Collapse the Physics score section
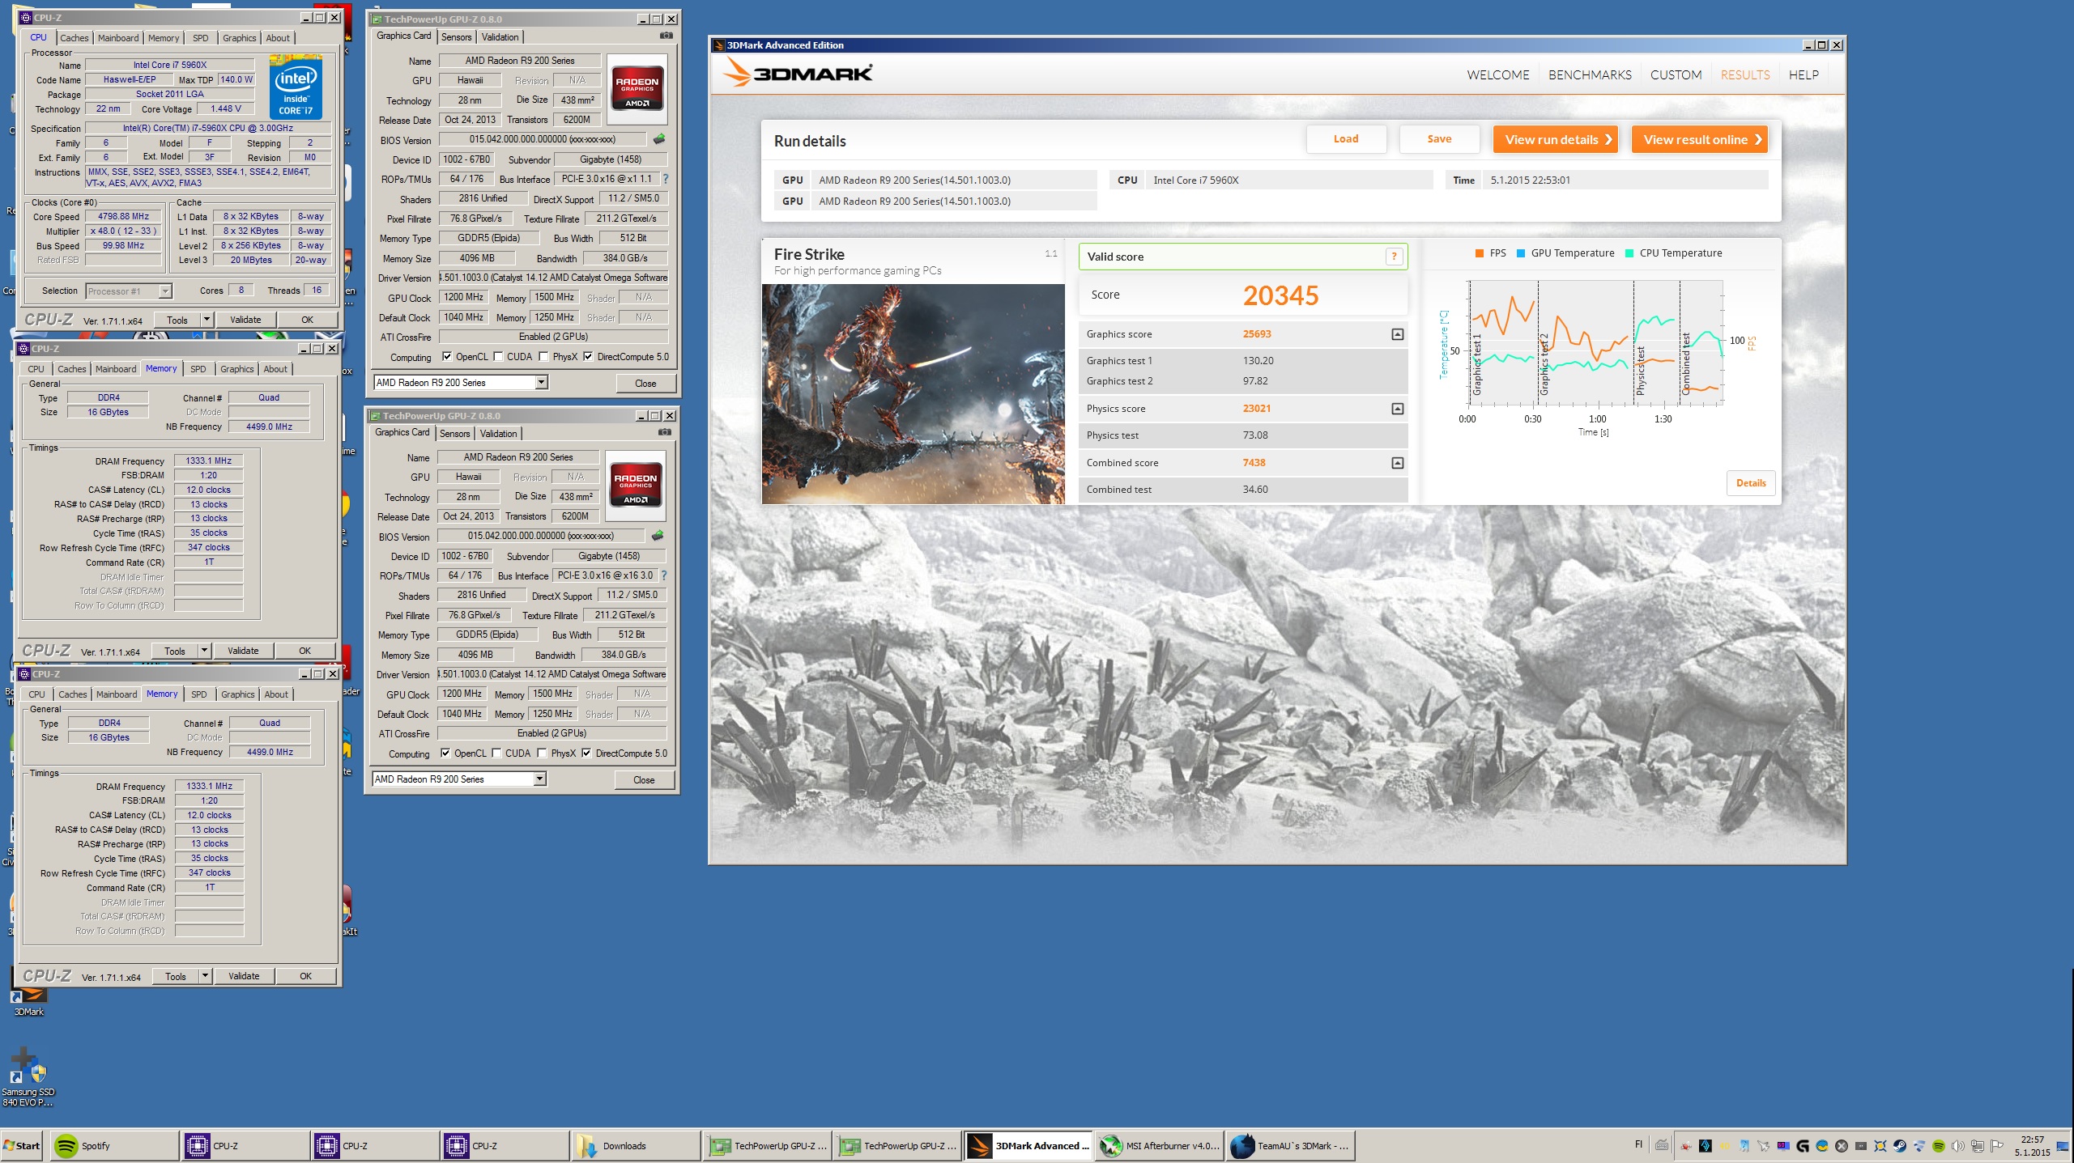The image size is (2074, 1163). pyautogui.click(x=1398, y=409)
